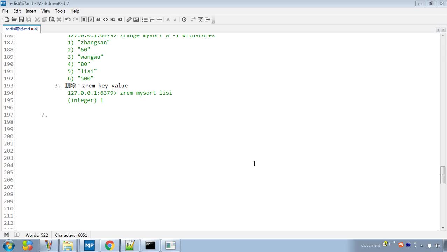Viewport: 447px width, 252px height.
Task: Click the editor scroll-up arrow
Action: coord(443,36)
